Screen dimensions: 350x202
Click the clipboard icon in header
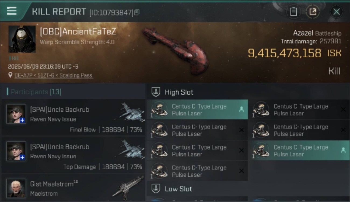coord(293,12)
